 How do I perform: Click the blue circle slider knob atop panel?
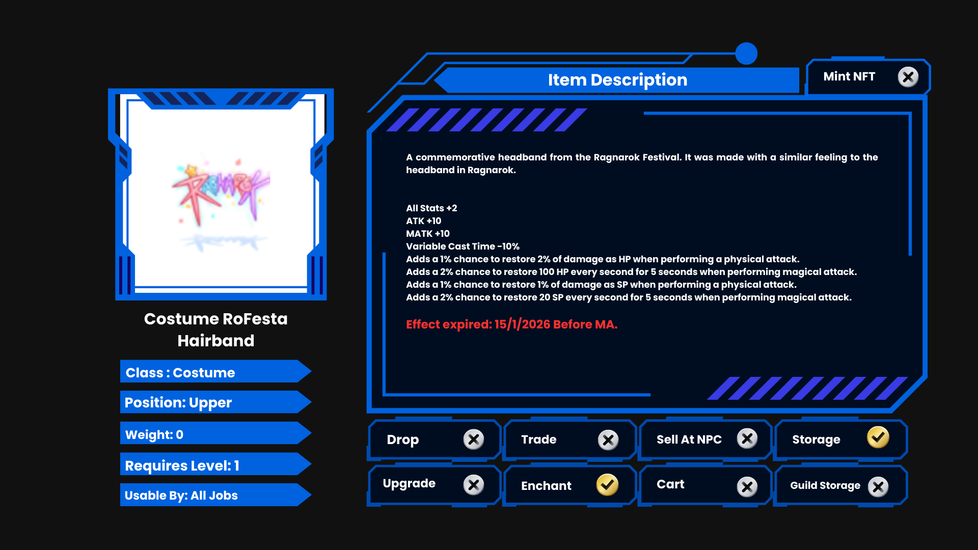(746, 54)
